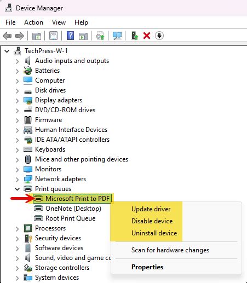Click the Human Interface Devices icon
Viewport: 247px width, 283px height.
pos(28,130)
